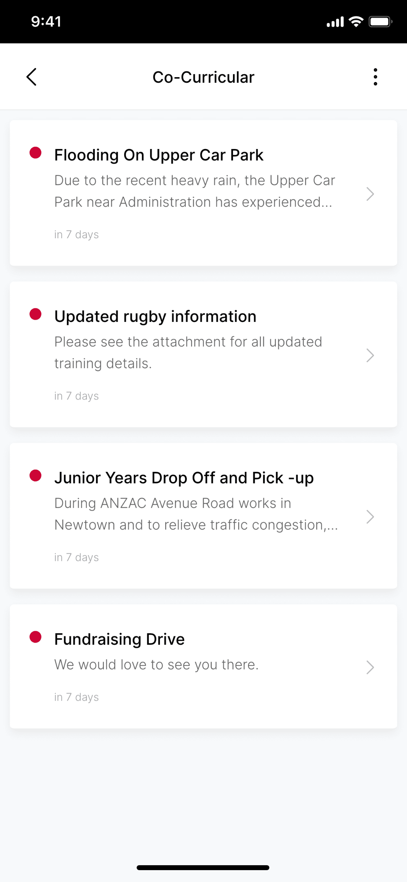407x882 pixels.
Task: Open the three-dot more options menu
Action: tap(375, 77)
